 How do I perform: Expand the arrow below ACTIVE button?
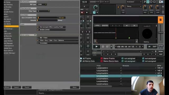[x=161, y=48]
